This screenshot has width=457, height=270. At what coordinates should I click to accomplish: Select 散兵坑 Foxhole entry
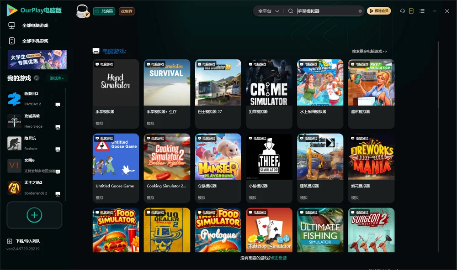(x=34, y=143)
